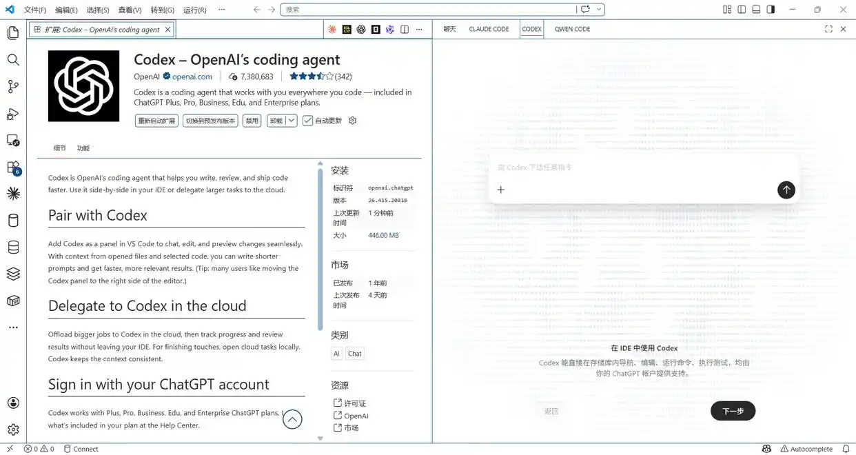Image resolution: width=856 pixels, height=455 pixels.
Task: Click inside the Codex prompt input
Action: (644, 168)
